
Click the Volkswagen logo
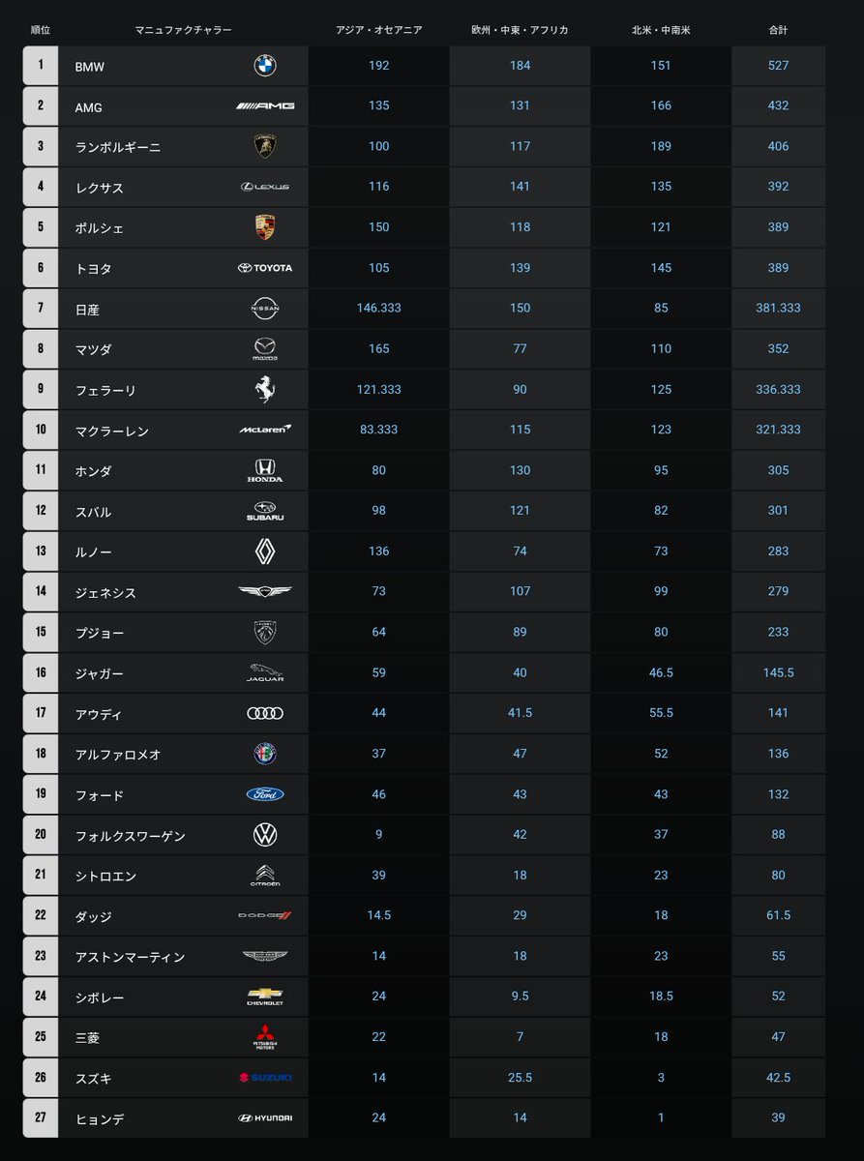(x=265, y=835)
